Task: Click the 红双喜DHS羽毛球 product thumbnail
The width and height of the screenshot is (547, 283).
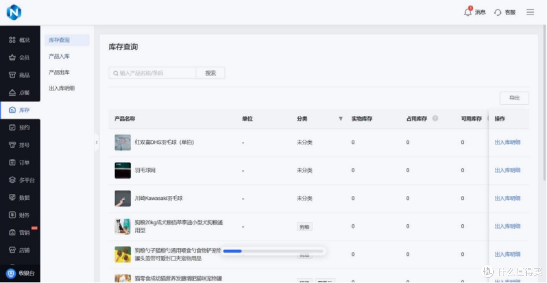Action: (x=123, y=142)
